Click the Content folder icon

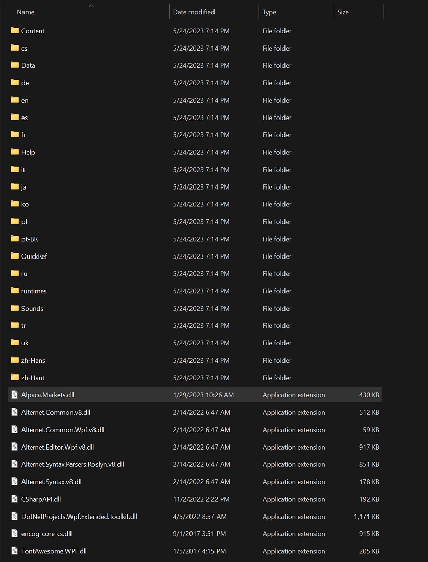pyautogui.click(x=15, y=31)
